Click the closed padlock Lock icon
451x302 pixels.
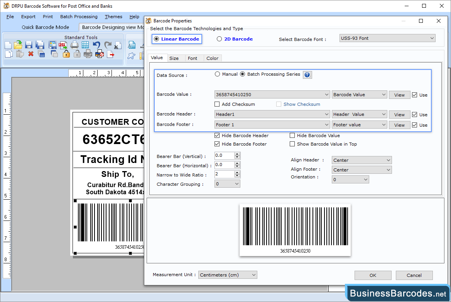tap(66, 54)
